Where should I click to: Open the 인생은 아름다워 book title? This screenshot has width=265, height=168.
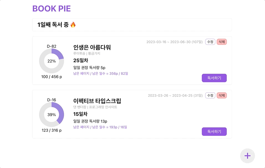(x=92, y=47)
